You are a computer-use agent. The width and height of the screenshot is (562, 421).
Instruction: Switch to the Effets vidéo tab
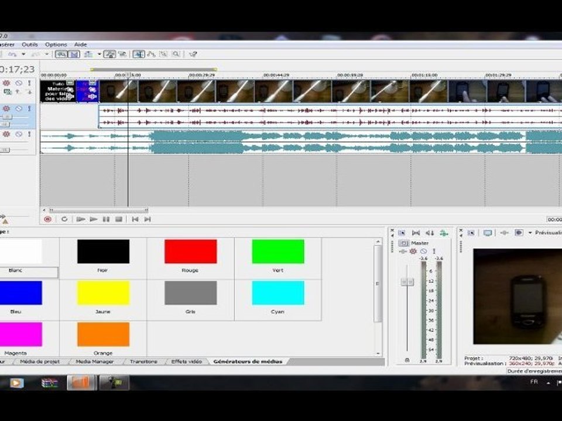click(x=186, y=361)
